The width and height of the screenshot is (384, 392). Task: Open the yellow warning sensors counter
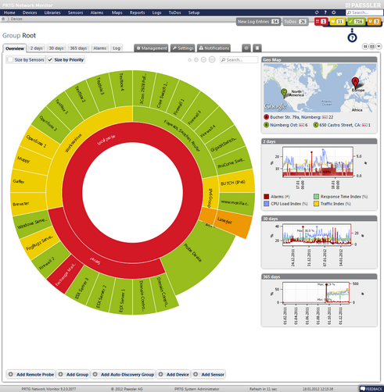tap(337, 22)
